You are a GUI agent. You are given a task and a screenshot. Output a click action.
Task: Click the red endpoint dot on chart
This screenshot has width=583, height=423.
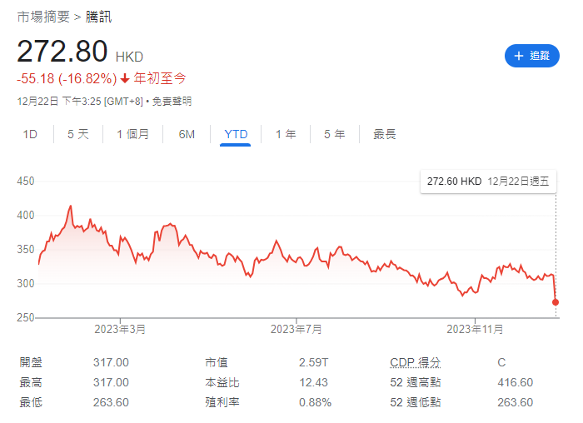click(556, 302)
